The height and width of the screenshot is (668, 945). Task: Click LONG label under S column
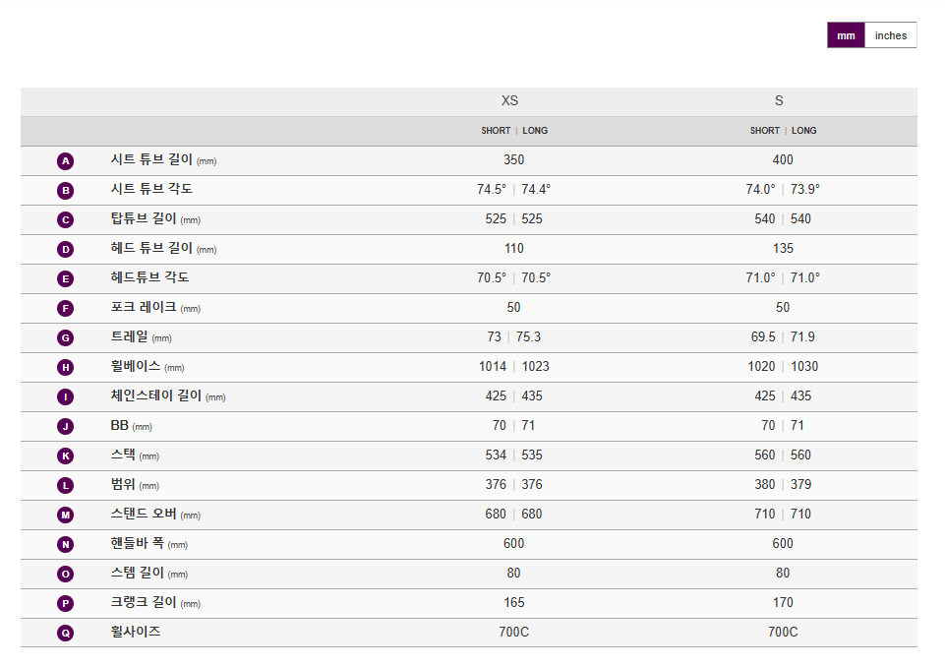click(x=803, y=131)
